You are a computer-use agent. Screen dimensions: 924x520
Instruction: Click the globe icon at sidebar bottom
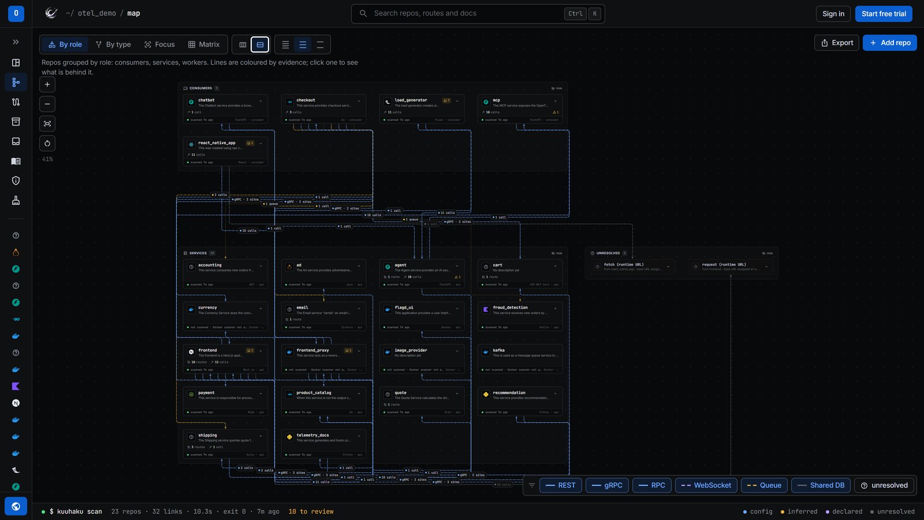(x=16, y=507)
